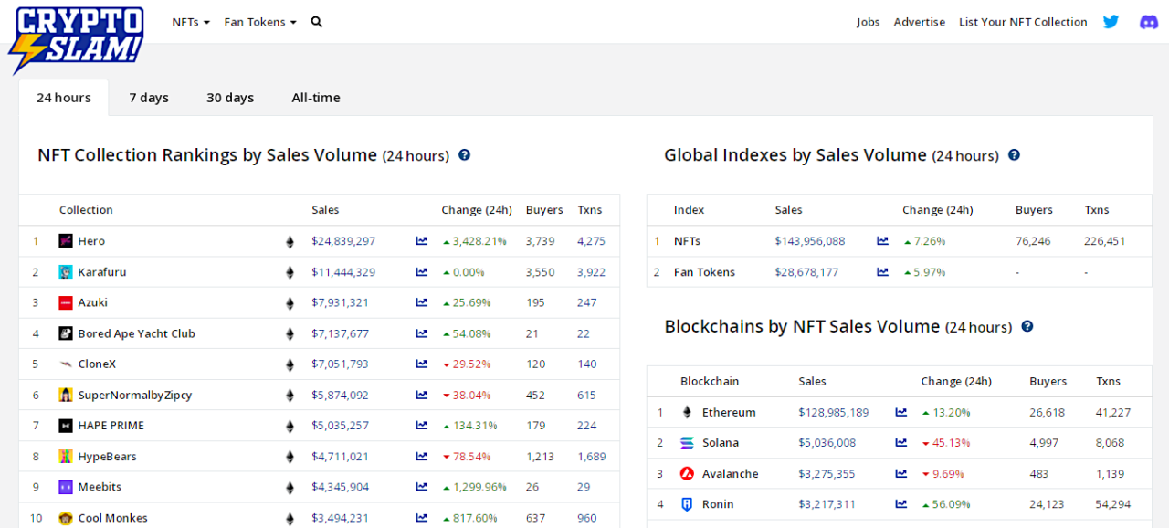The height and width of the screenshot is (528, 1169).
Task: Click the help icon beside Global Indexes heading
Action: click(x=1014, y=155)
